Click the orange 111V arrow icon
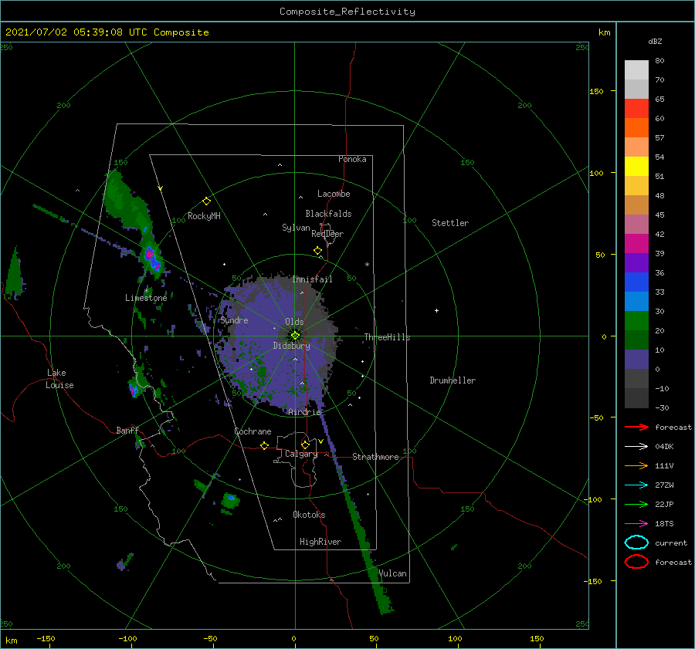The width and height of the screenshot is (695, 649). pyautogui.click(x=636, y=465)
